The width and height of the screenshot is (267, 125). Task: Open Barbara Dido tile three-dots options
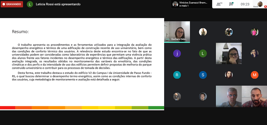(x=168, y=39)
